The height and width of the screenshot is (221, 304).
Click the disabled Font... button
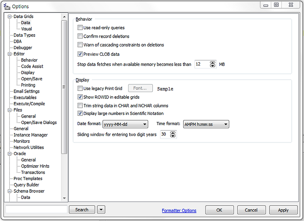140,88
